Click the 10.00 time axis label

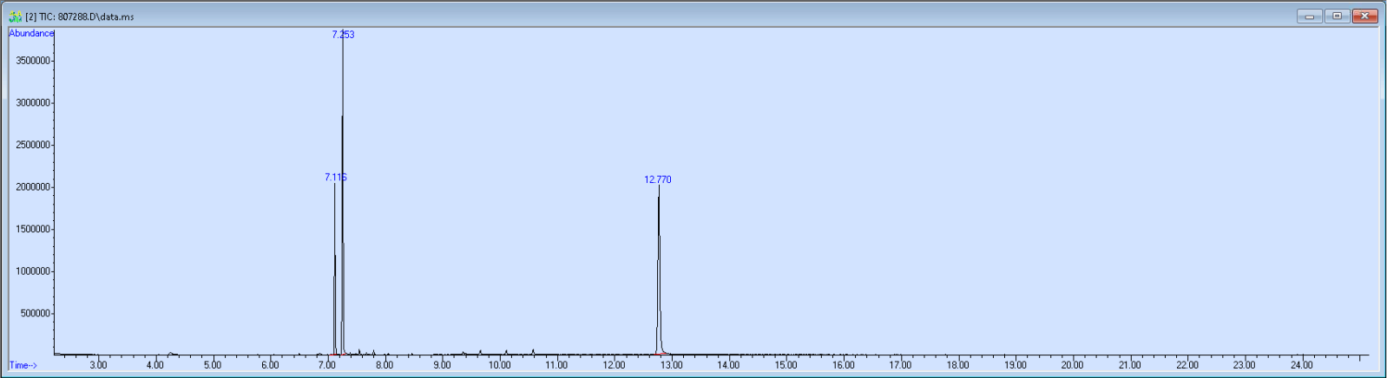(499, 365)
